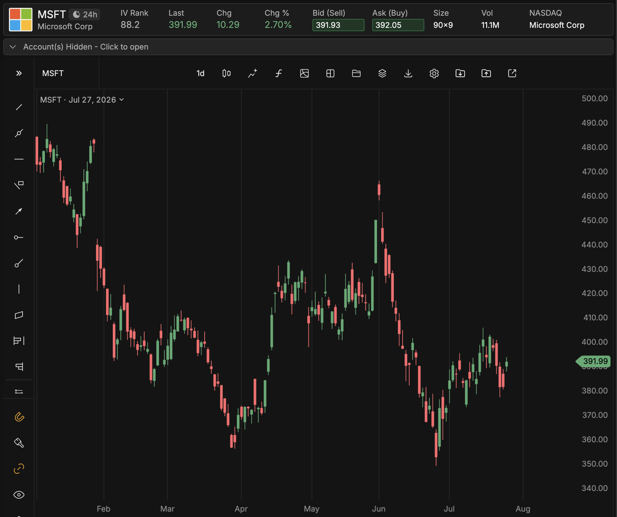
Task: Open chart settings gear icon
Action: [x=434, y=73]
